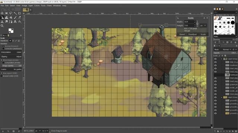This screenshot has height=133, width=238.
Task: Hide the Well_01 layer
Action: [x=215, y=62]
